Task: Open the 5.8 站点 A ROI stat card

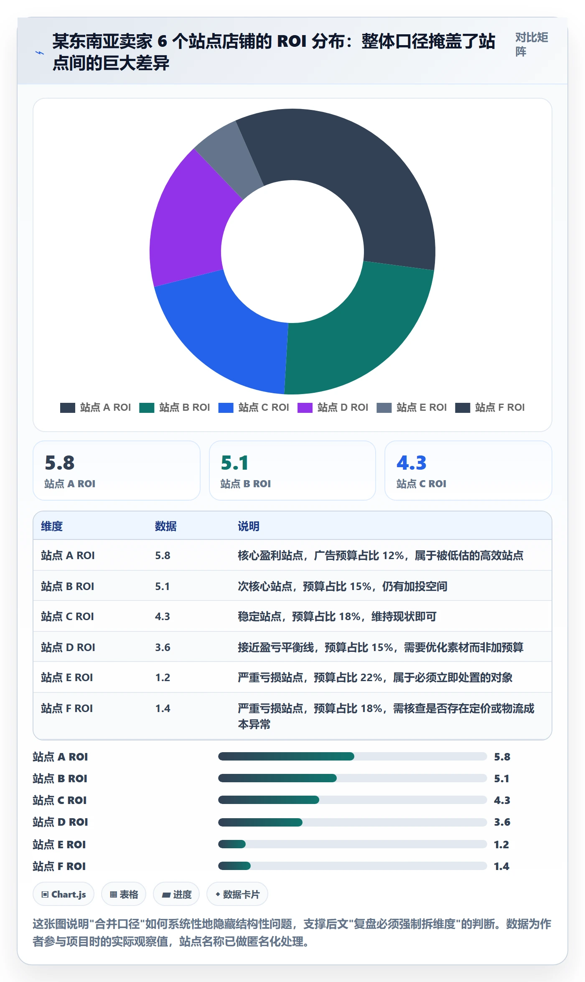Action: (117, 471)
